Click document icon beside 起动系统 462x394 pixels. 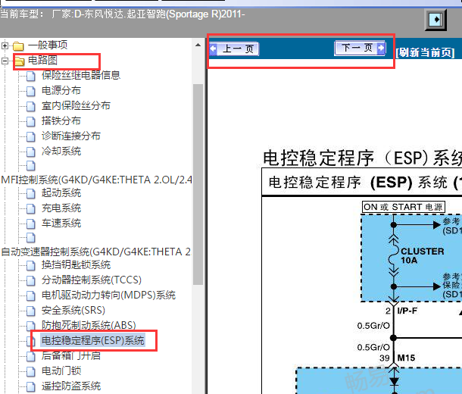30,194
